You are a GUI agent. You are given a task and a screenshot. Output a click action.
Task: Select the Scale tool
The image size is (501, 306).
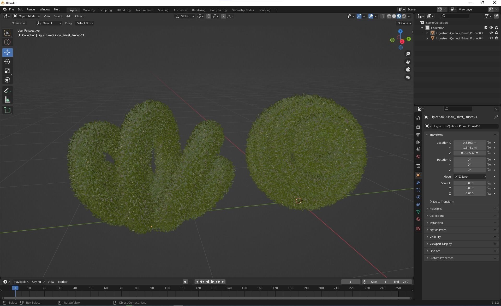[x=7, y=71]
